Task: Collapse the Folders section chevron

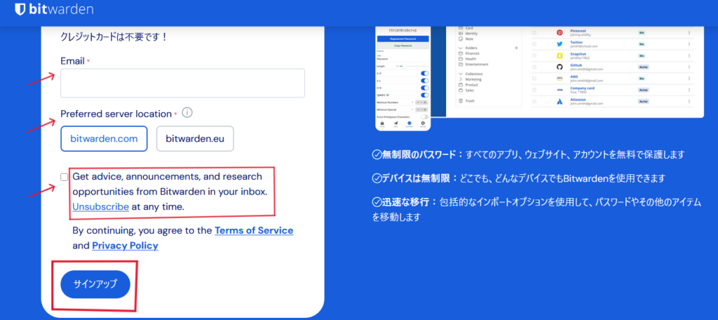Action: click(461, 48)
